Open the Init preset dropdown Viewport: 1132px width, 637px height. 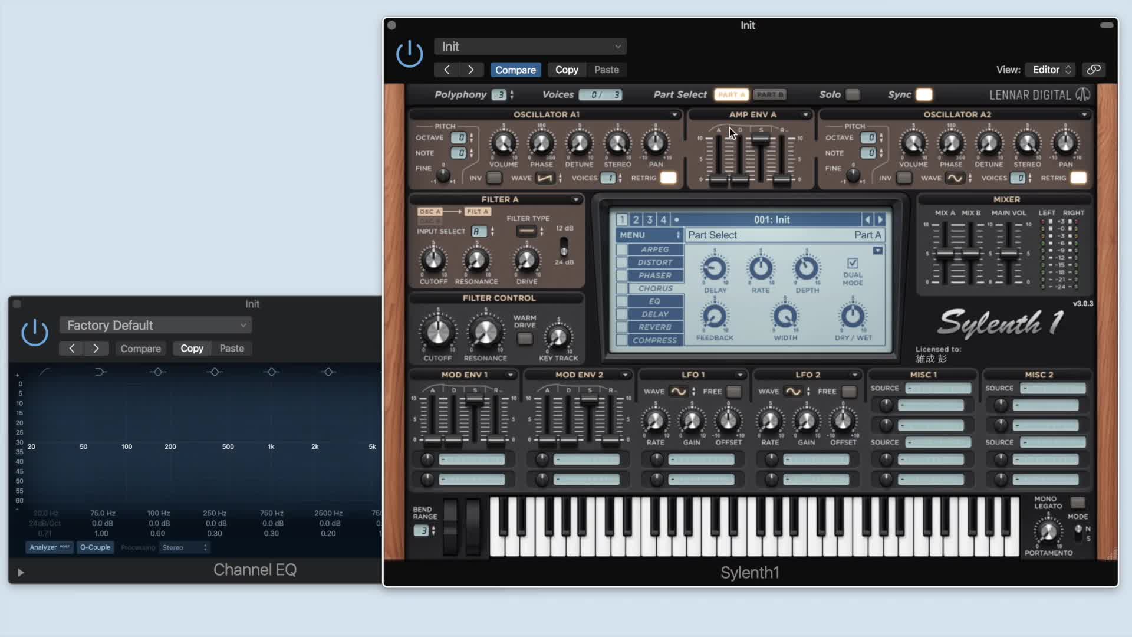click(x=530, y=47)
